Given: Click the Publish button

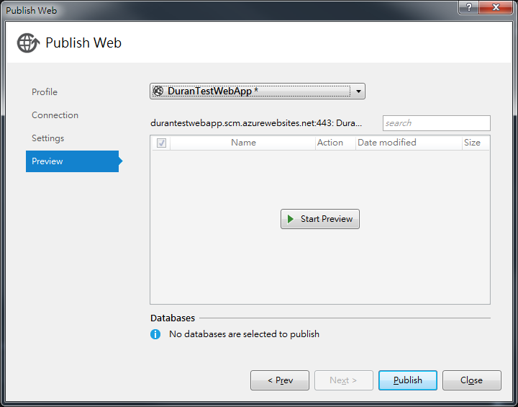Looking at the screenshot, I should (x=408, y=380).
